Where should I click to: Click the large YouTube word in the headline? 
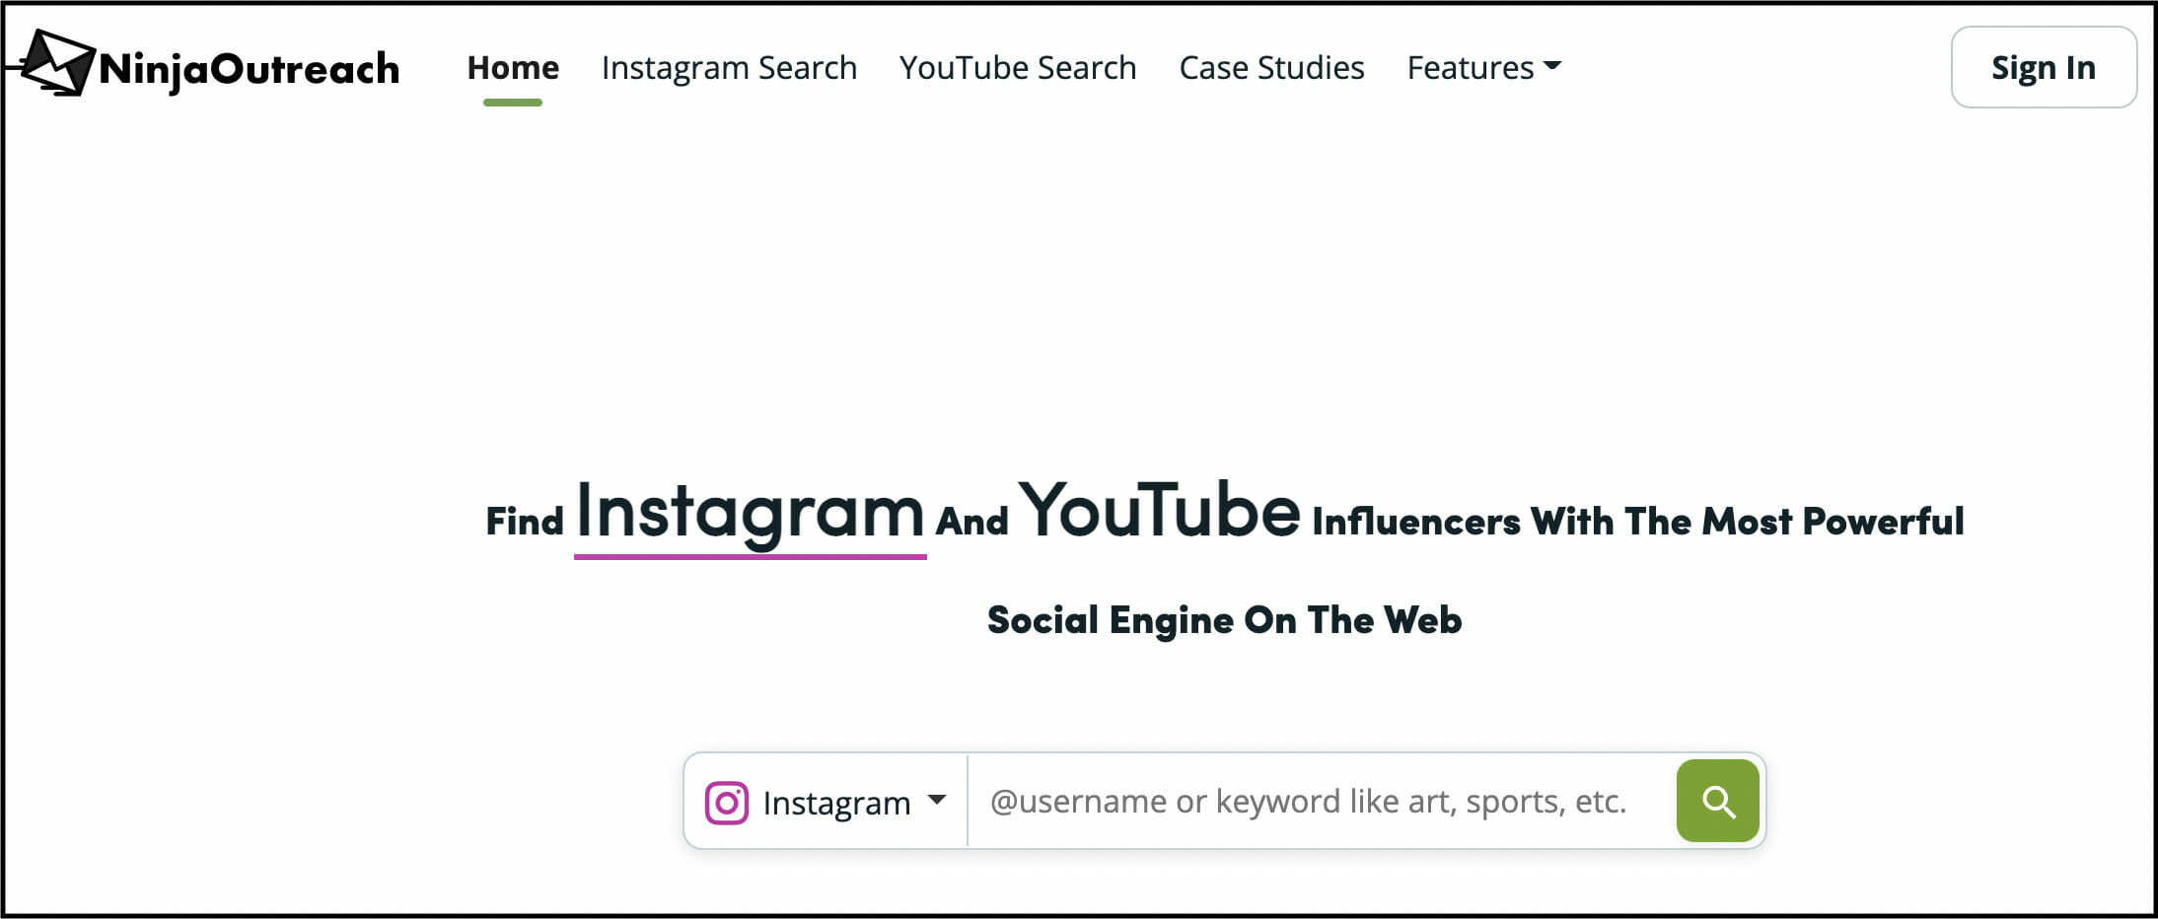(1159, 512)
